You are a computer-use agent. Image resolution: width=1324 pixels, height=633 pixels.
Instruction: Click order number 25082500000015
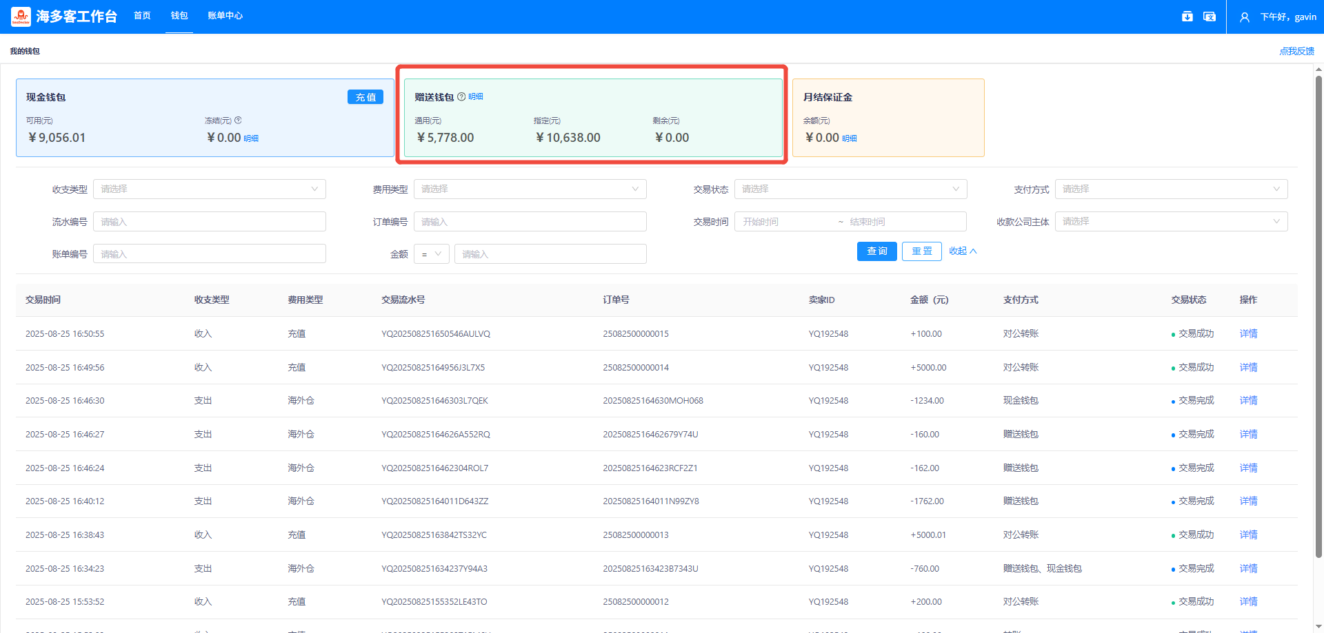(636, 334)
